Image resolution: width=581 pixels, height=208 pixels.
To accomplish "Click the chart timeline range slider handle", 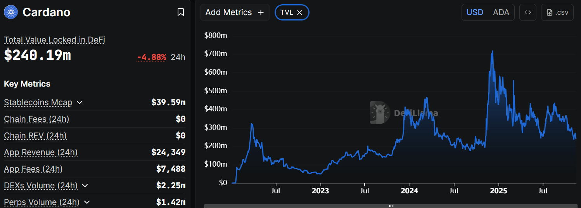I will pyautogui.click(x=391, y=206).
